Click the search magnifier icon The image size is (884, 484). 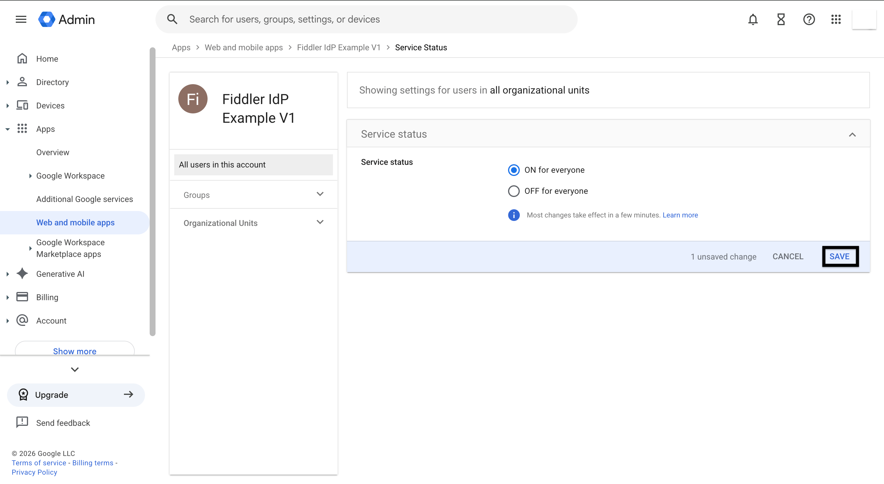pyautogui.click(x=172, y=19)
